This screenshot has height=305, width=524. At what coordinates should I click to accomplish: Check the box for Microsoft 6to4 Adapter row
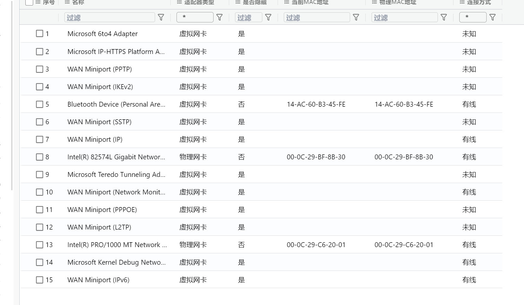(x=40, y=33)
